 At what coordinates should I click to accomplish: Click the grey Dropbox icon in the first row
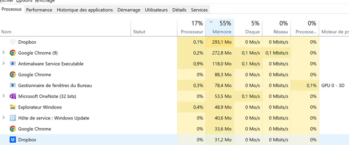click(13, 42)
